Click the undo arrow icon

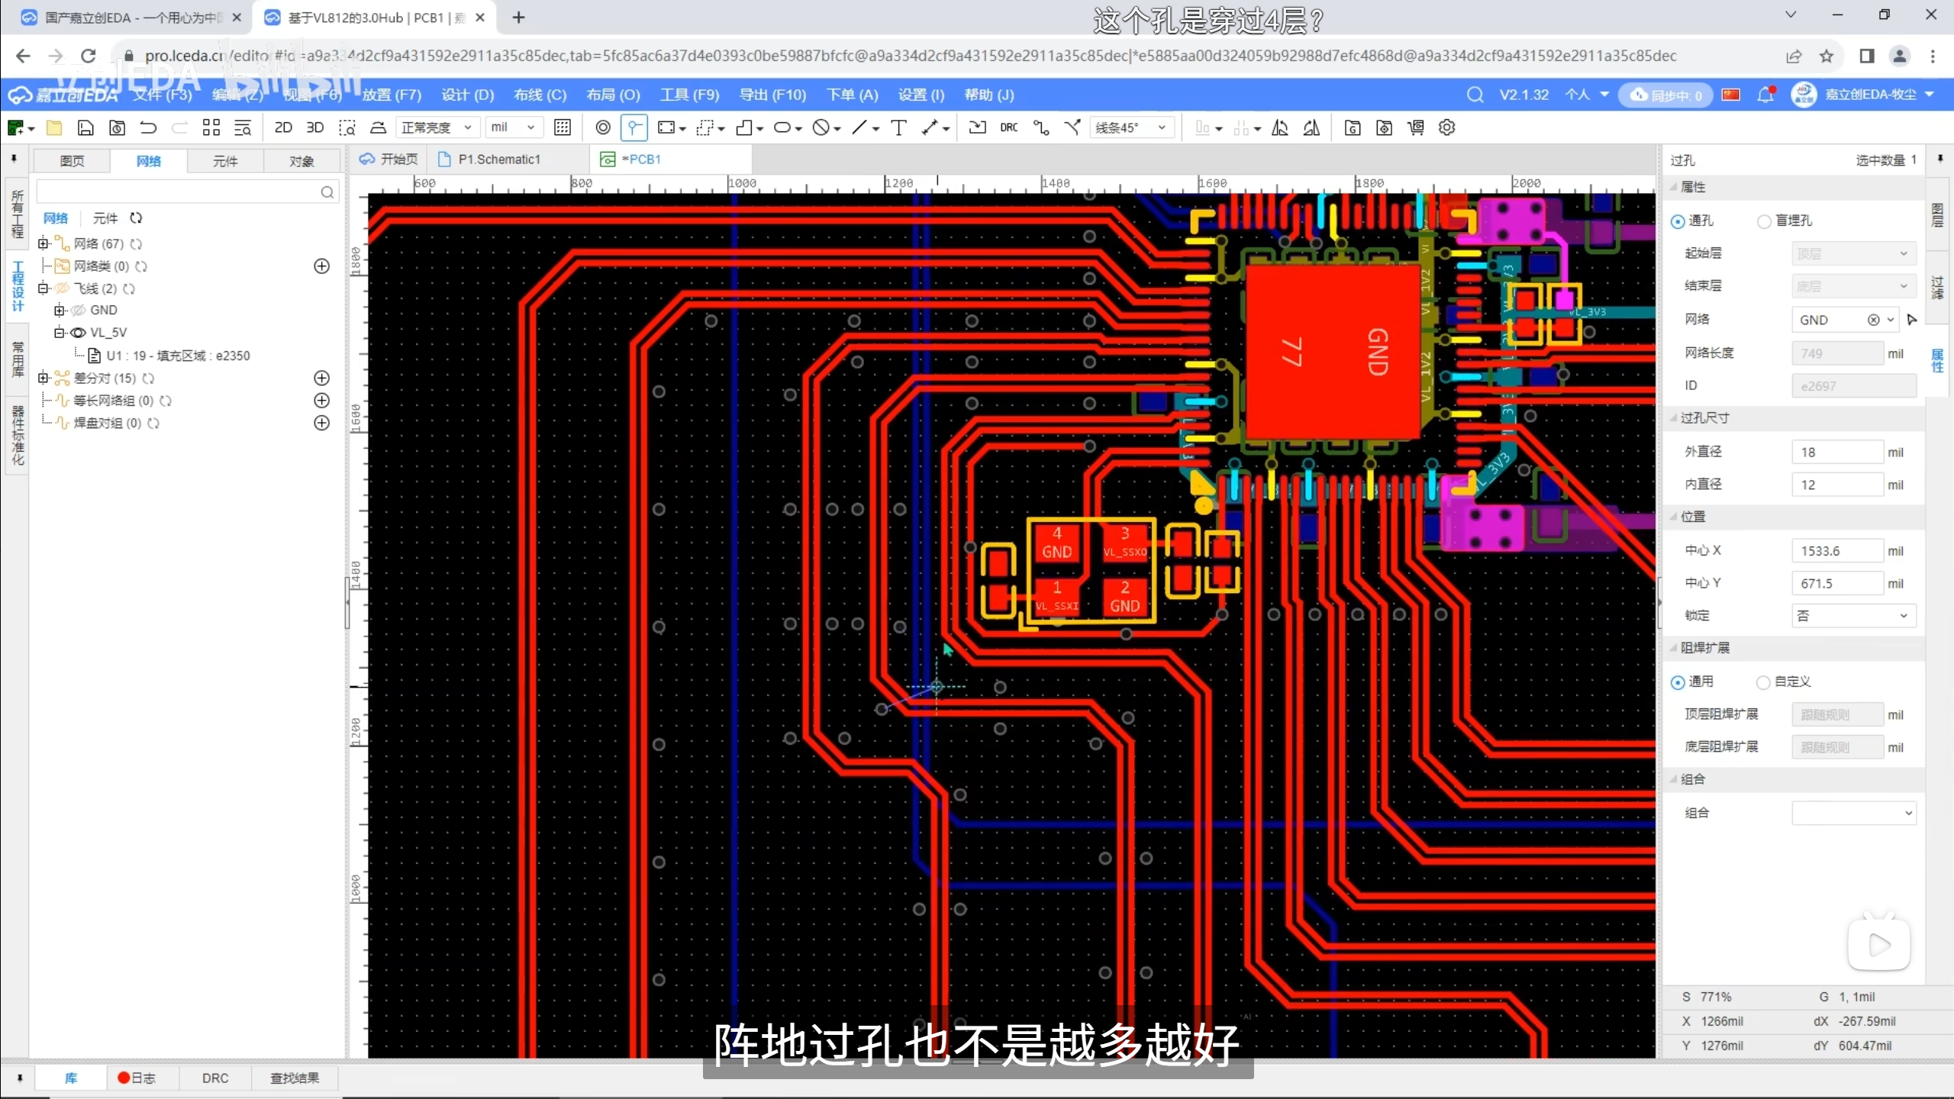148,127
